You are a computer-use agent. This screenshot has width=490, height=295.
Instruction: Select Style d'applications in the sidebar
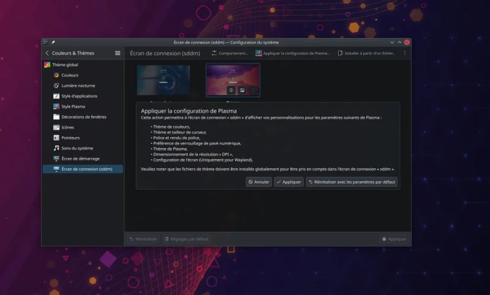coord(83,96)
